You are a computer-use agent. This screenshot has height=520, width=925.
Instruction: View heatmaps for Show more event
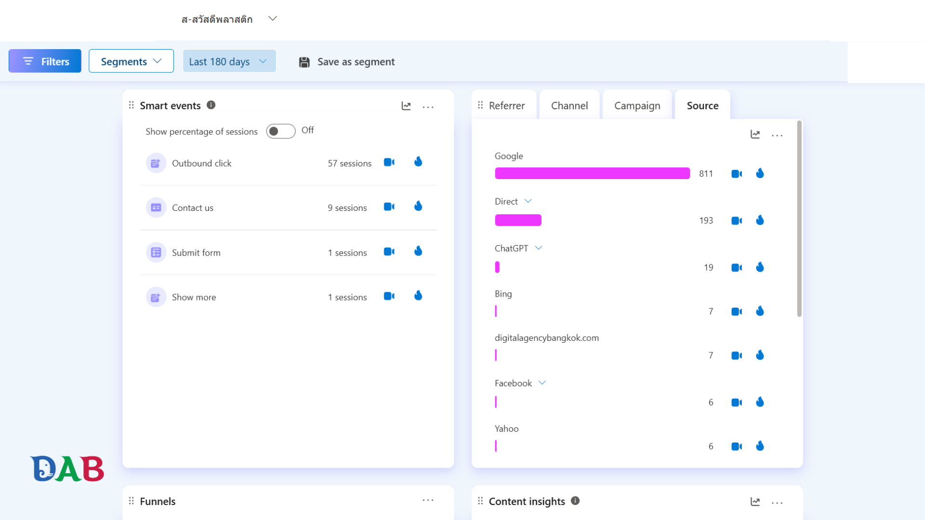418,296
